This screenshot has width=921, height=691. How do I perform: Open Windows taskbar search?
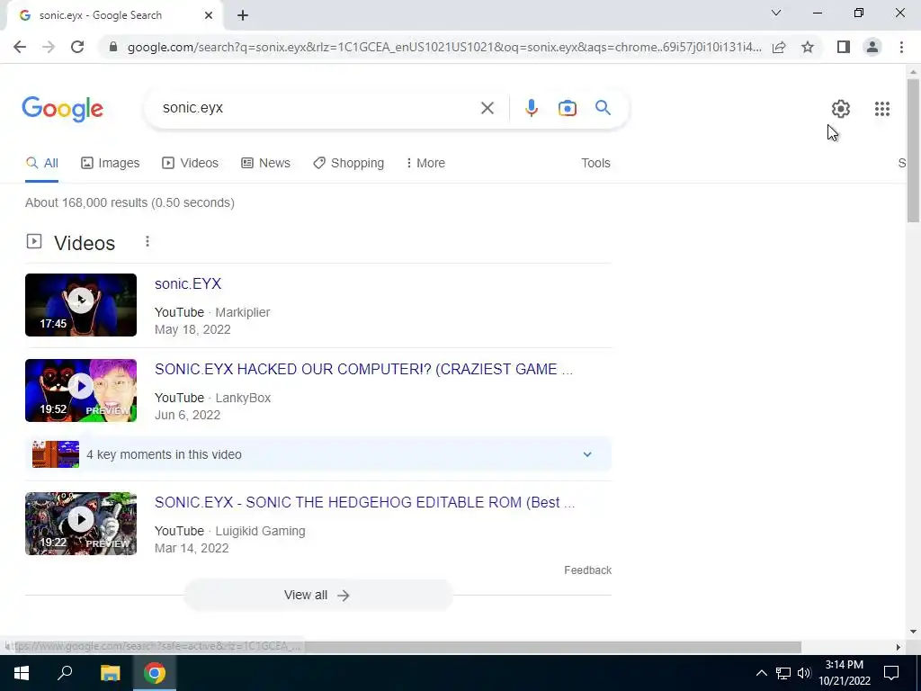tap(65, 673)
